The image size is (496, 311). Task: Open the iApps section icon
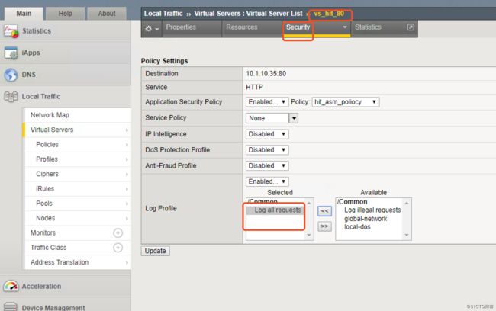[x=11, y=53]
